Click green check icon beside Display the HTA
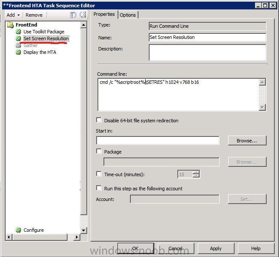The height and width of the screenshot is (257, 279). [18, 52]
